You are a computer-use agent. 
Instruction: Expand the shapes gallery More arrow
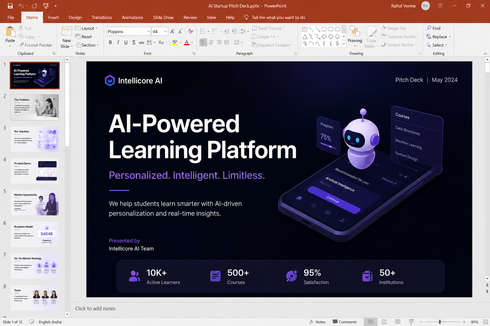pos(344,44)
